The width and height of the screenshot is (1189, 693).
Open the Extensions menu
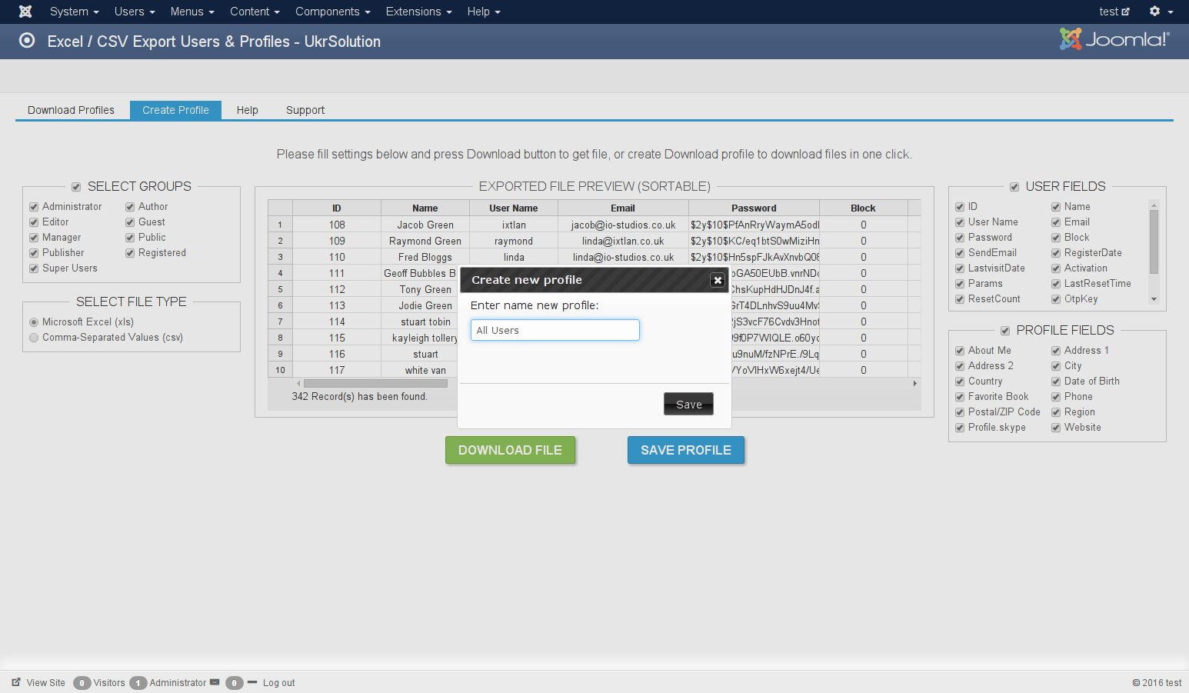pyautogui.click(x=419, y=12)
